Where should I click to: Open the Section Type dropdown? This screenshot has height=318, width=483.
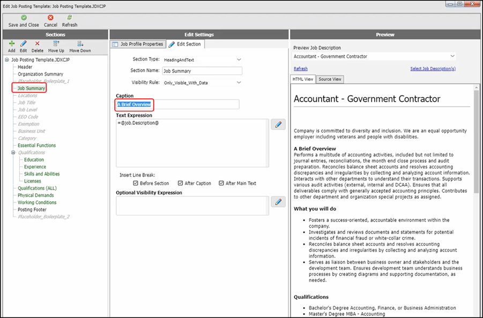[239, 59]
